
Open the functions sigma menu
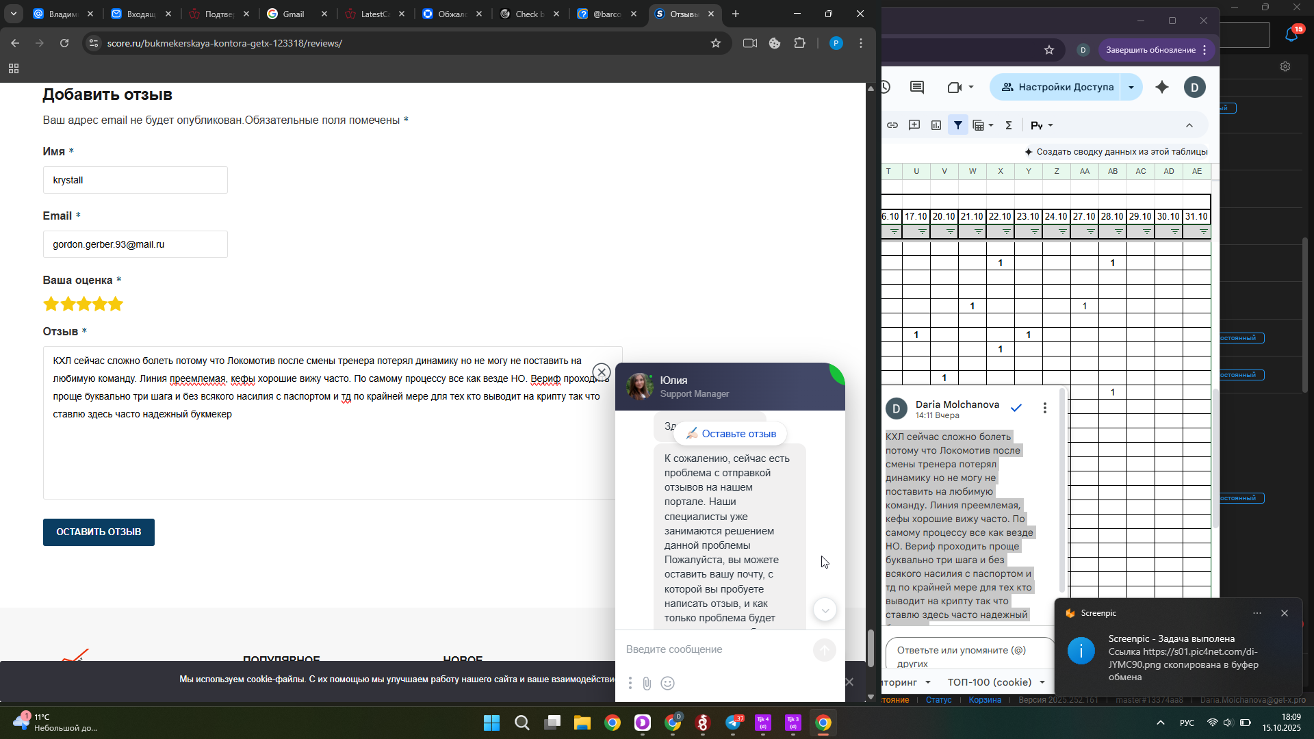(1009, 125)
